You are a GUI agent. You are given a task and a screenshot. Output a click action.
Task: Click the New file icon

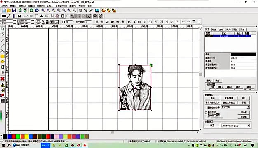[x=4, y=10]
